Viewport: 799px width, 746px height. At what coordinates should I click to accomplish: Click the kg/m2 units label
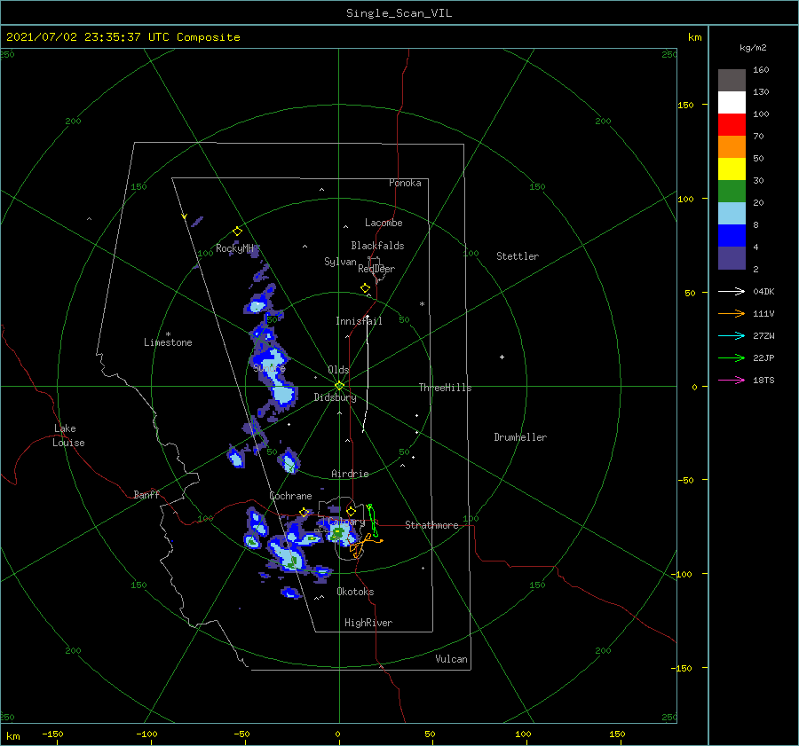coord(753,48)
